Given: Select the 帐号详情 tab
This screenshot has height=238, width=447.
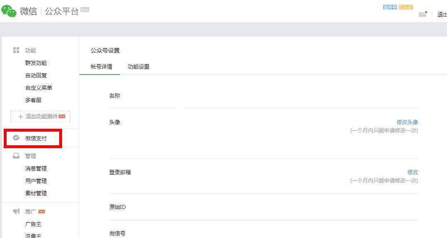Looking at the screenshot, I should [101, 67].
